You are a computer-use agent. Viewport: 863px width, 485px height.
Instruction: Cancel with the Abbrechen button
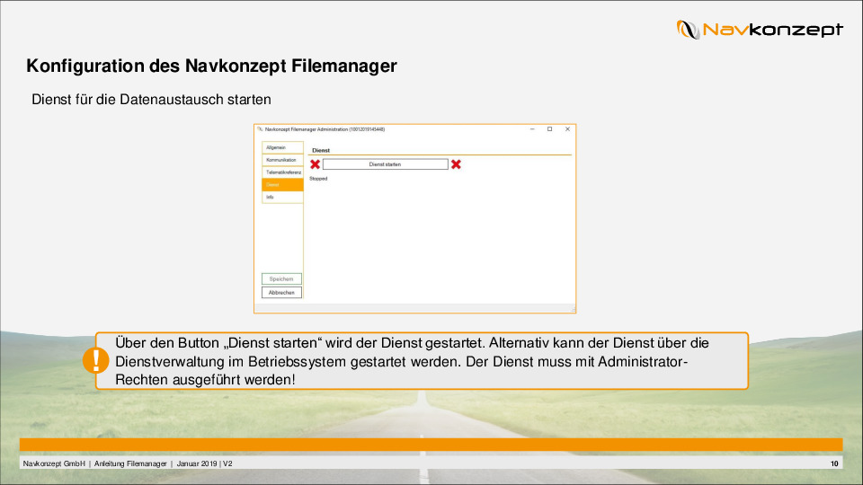point(281,293)
